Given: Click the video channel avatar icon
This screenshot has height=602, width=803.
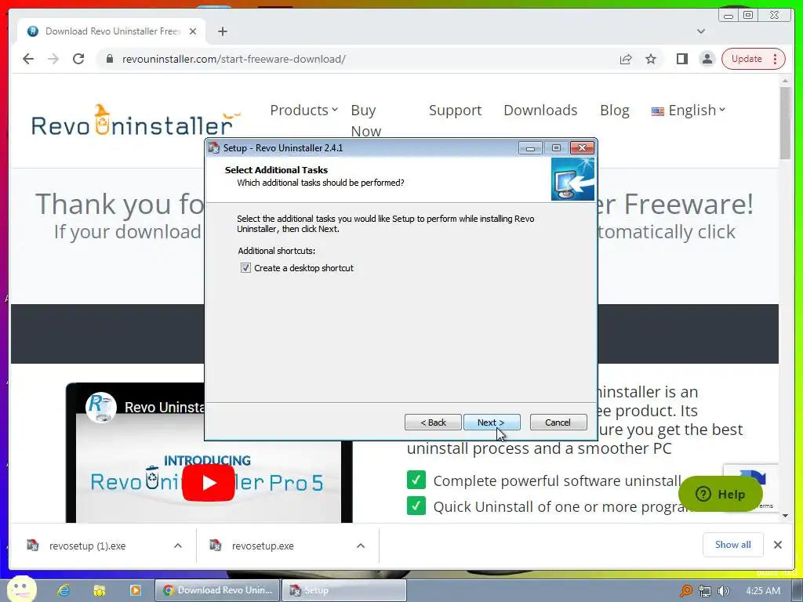Looking at the screenshot, I should 101,407.
